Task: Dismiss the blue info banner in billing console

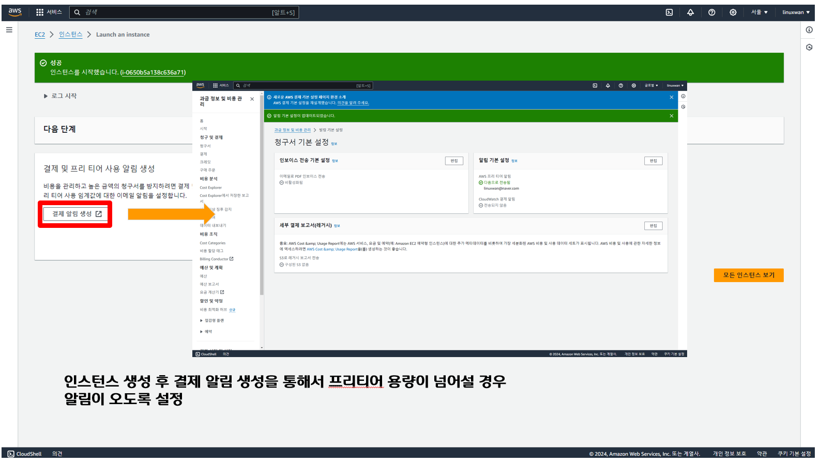Action: click(x=672, y=97)
